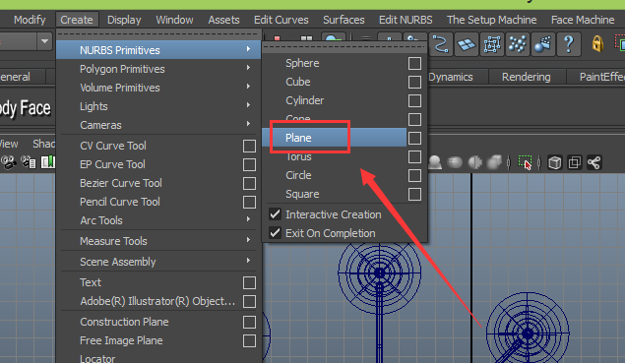Switch to the Rendering shelf tab
This screenshot has height=363, width=625.
527,77
